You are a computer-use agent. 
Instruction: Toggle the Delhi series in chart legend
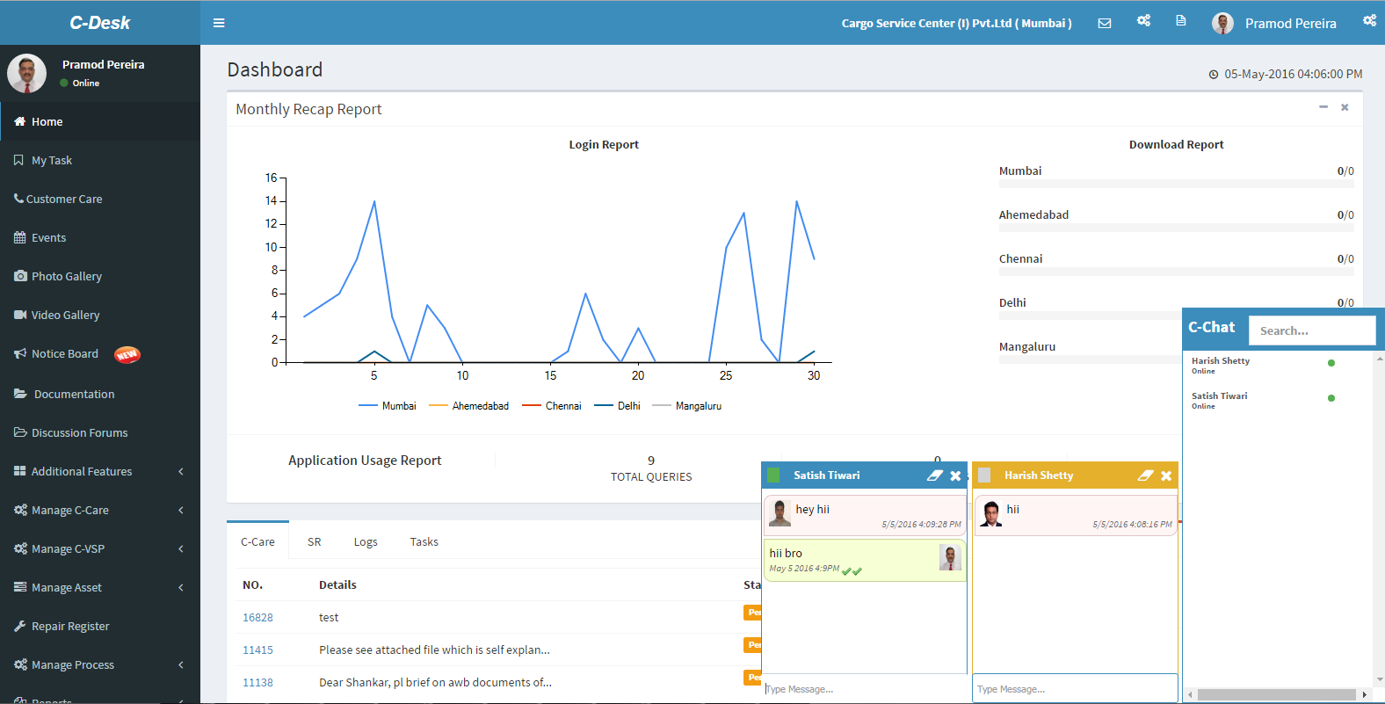coord(617,406)
